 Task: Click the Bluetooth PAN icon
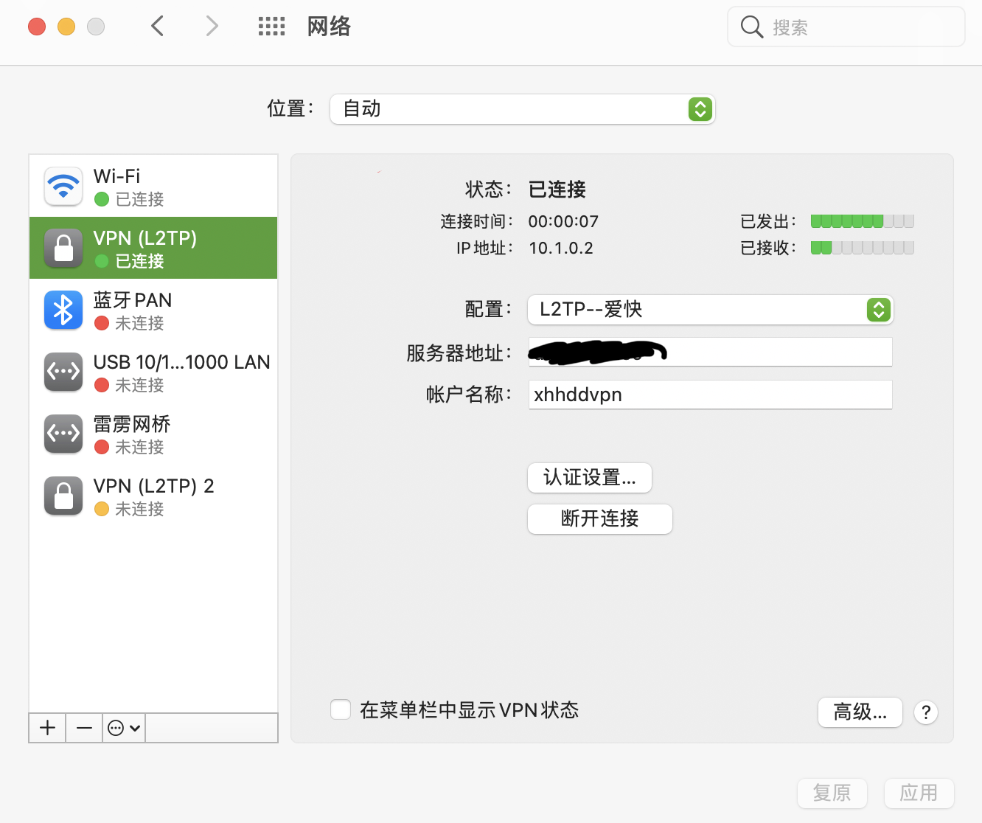[x=63, y=310]
